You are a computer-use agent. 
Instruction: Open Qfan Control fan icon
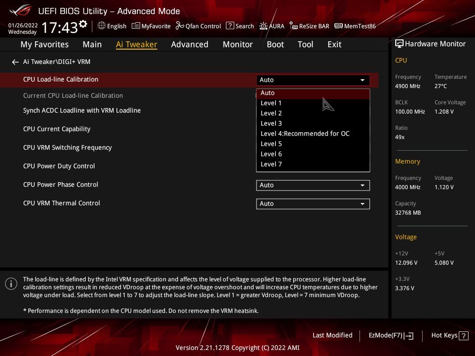point(180,26)
